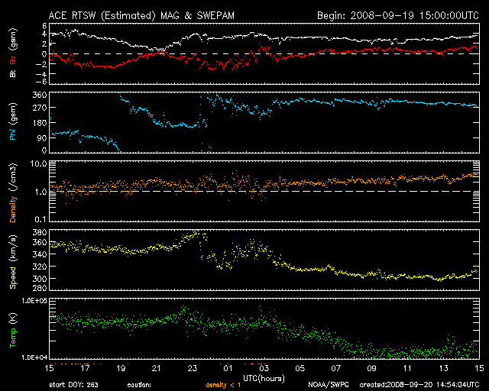This screenshot has width=489, height=391.
Task: Click the '1.0E+04' tick on Temp axis
Action: (34, 357)
